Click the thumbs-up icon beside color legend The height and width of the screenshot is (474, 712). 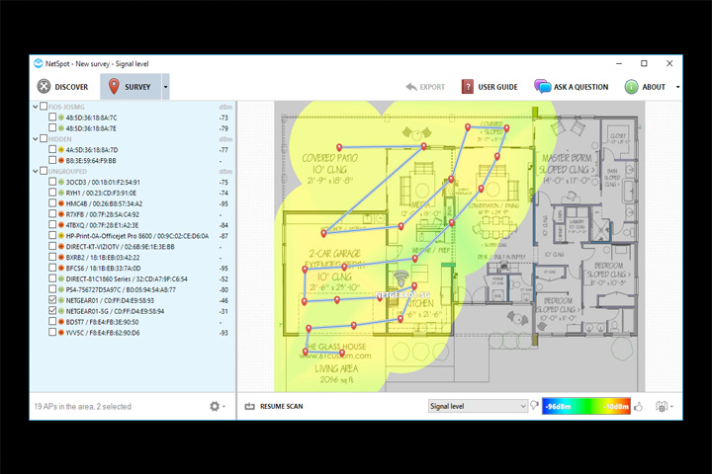(x=639, y=407)
